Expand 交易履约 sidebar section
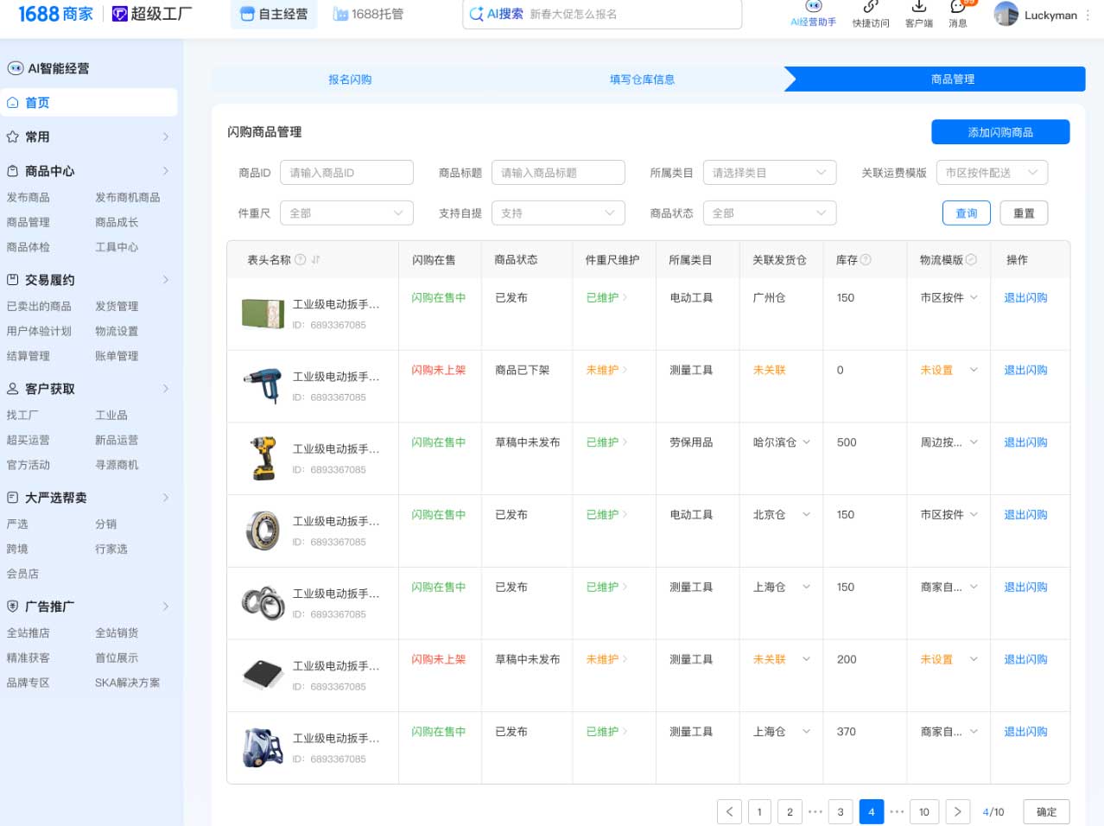 pos(166,280)
